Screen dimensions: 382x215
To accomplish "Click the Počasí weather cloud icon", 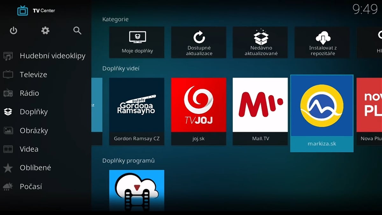I will 8,187.
